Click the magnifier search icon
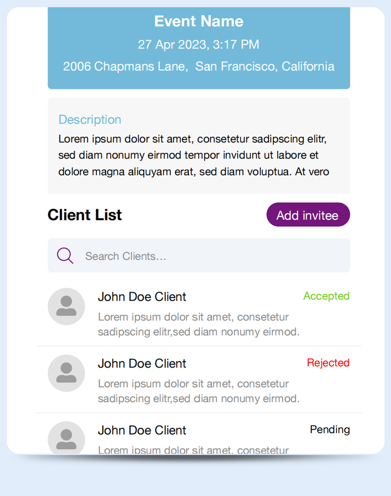 (x=65, y=255)
